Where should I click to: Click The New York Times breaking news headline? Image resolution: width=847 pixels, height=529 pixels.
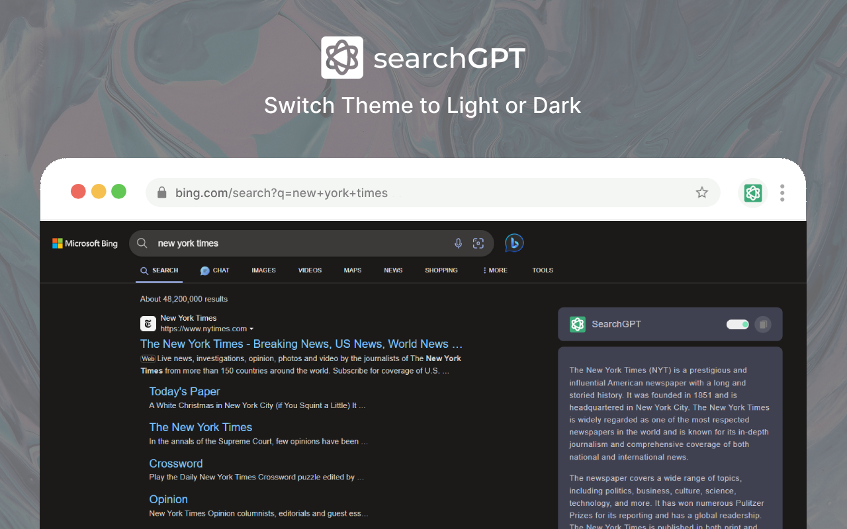301,343
